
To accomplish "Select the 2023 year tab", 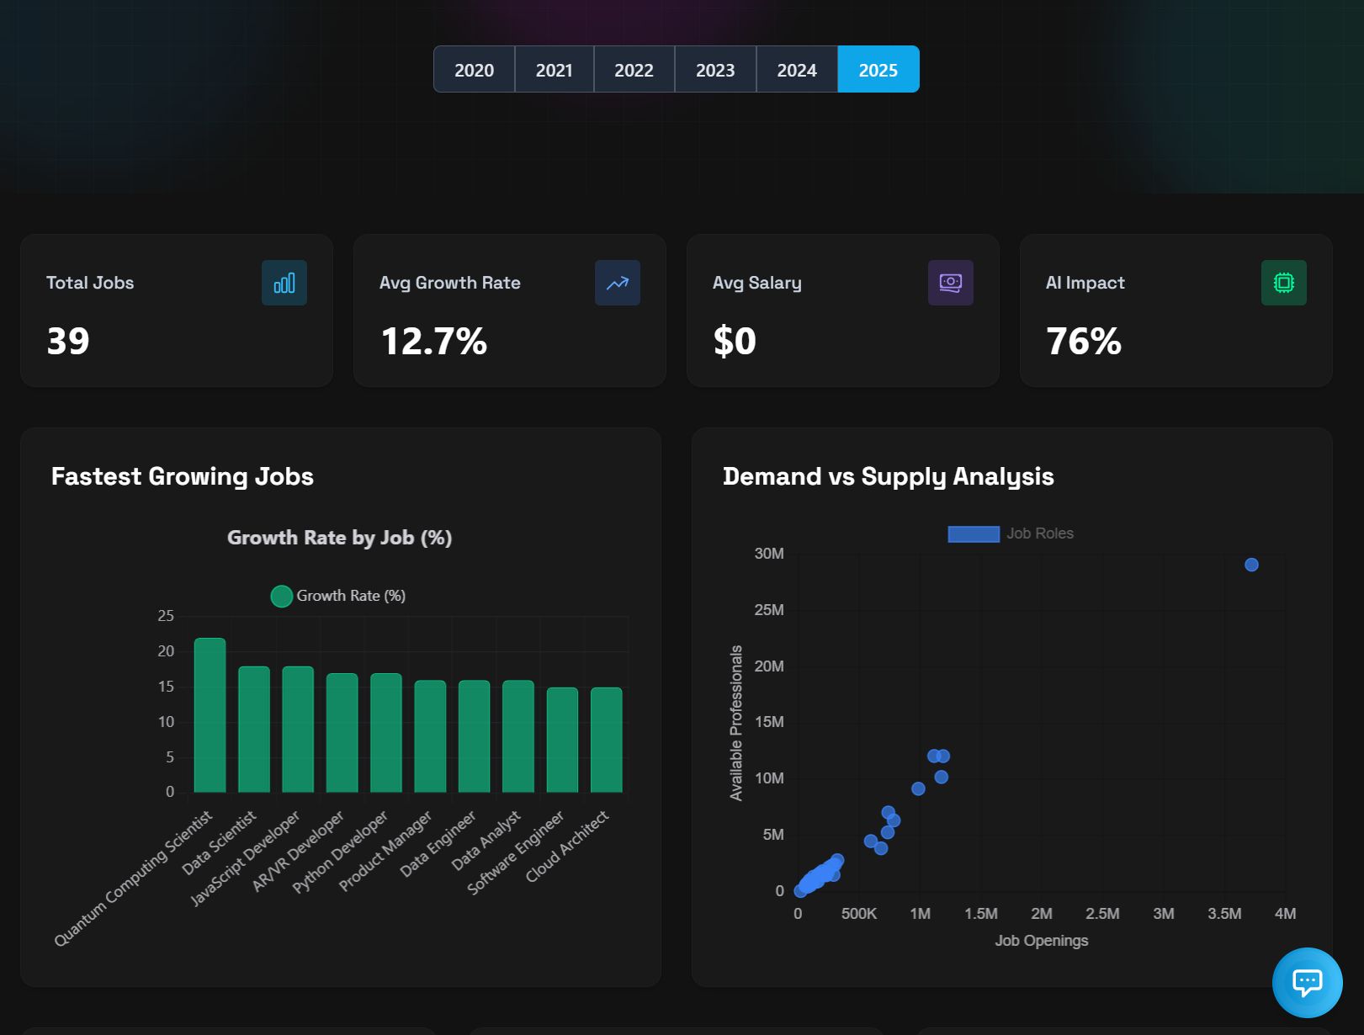I will (x=715, y=69).
